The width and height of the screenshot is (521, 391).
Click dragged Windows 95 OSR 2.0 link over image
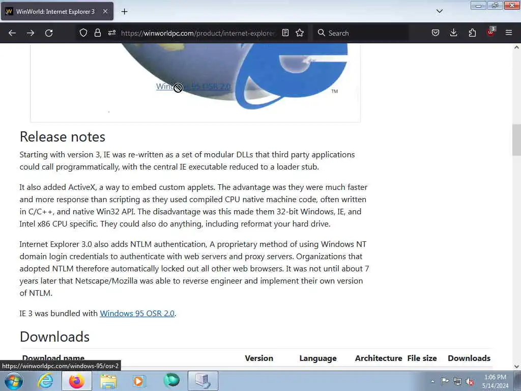(x=193, y=87)
